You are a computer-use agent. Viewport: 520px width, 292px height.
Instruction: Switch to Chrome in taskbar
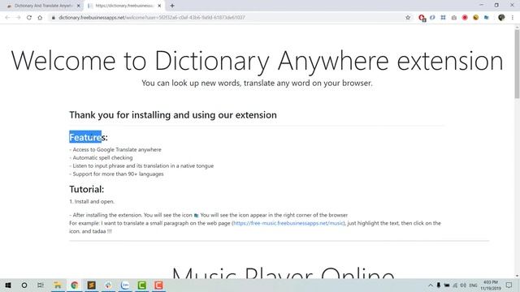click(x=75, y=285)
